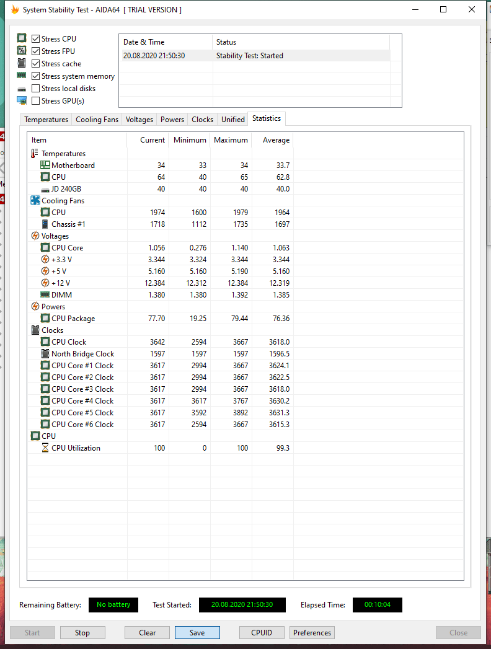This screenshot has height=649, width=491.
Task: Click the JD 240GB disk icon
Action: point(45,190)
